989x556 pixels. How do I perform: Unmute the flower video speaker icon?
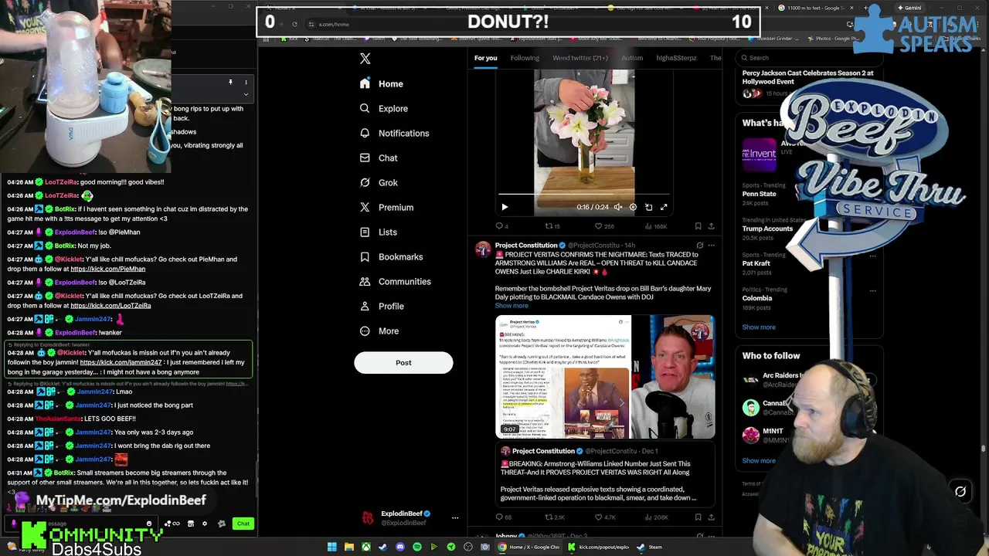click(x=617, y=207)
